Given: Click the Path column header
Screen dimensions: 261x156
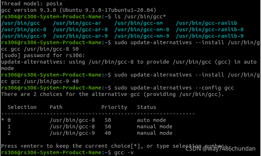Looking at the screenshot, I should click(56, 107).
